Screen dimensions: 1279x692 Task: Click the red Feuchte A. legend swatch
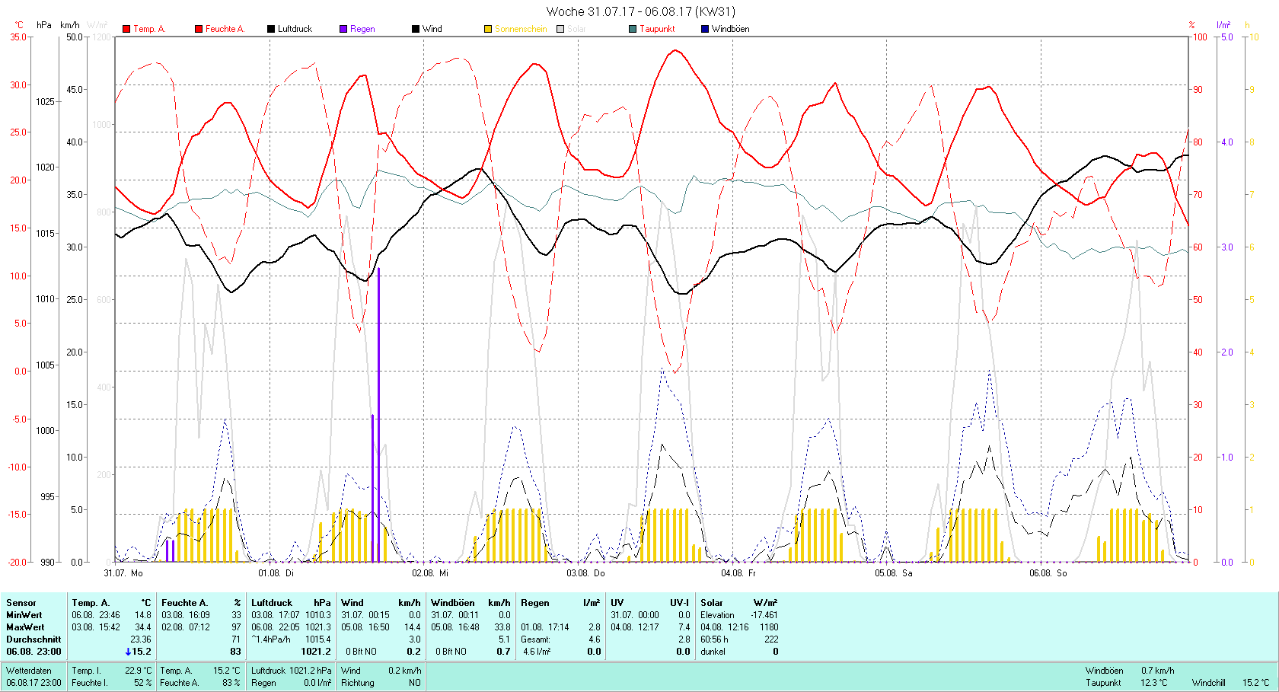(x=199, y=29)
